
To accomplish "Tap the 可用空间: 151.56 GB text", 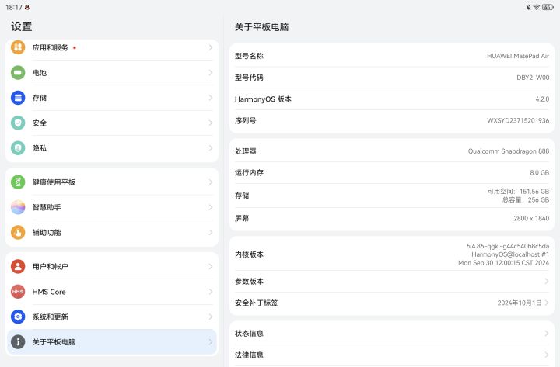I will 518,192.
